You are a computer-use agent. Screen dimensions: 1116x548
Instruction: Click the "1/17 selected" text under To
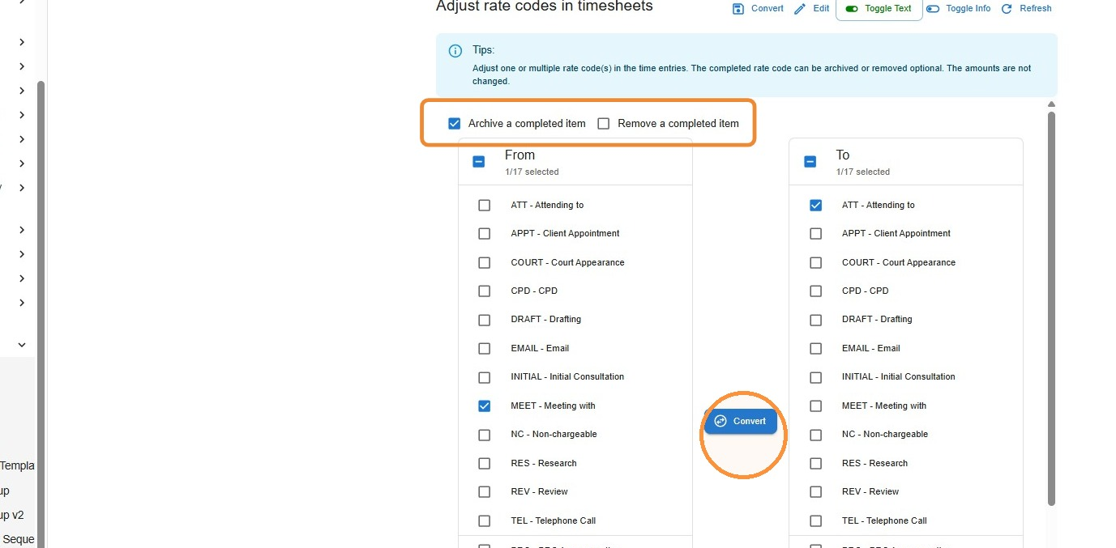(863, 172)
